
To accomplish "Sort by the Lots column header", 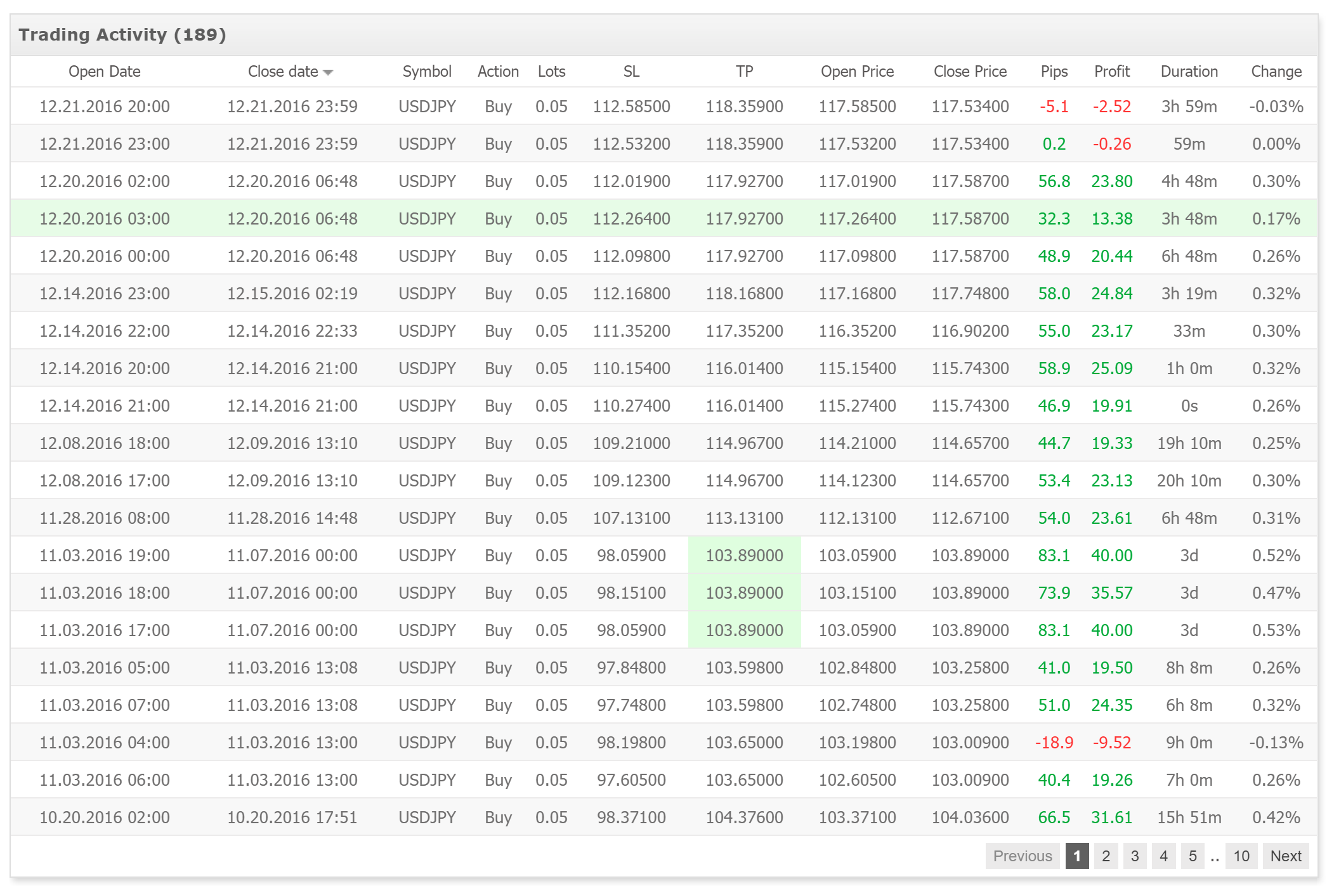I will click(x=551, y=72).
